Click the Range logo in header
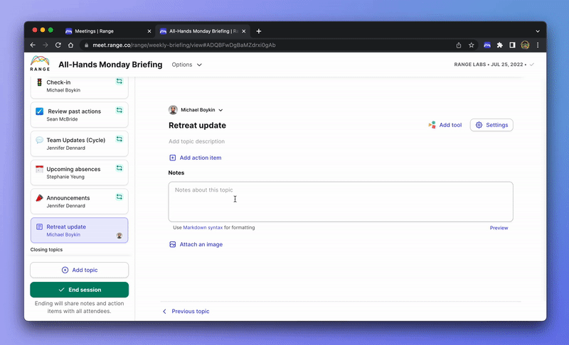Screen dimensions: 569x345 (40, 64)
